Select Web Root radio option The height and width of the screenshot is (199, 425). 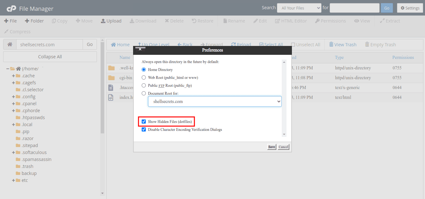coord(144,78)
